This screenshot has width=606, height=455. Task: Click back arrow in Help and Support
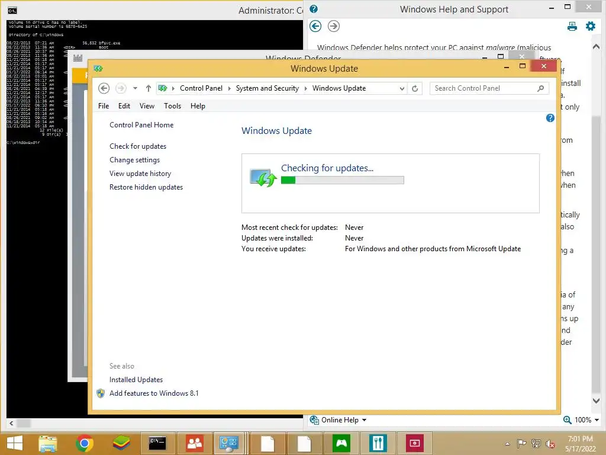315,26
